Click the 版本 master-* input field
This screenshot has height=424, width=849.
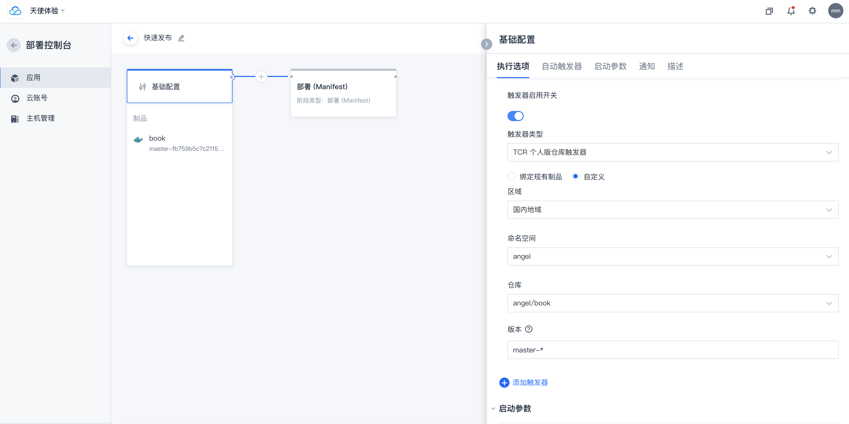(673, 350)
